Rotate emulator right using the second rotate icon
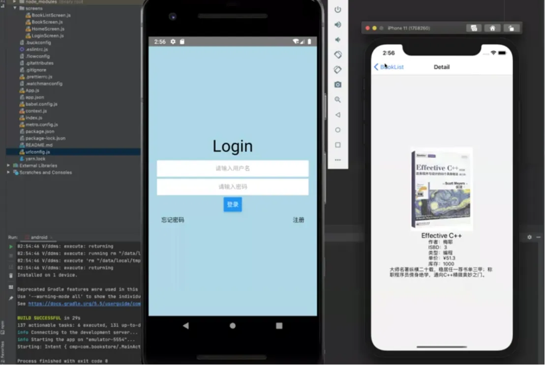This screenshot has height=365, width=545. 337,69
